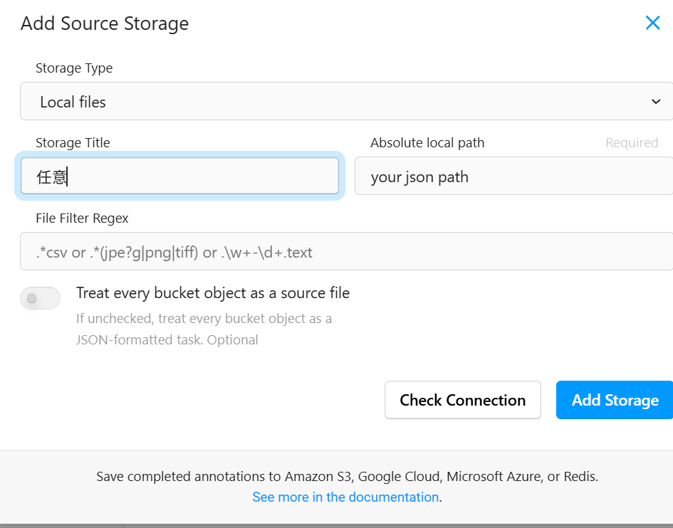Click the 'If unchecked' helper description text
Image resolution: width=673 pixels, height=528 pixels.
(x=204, y=319)
